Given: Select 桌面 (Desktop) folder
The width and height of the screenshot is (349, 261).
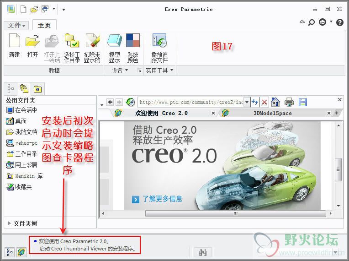Looking at the screenshot, I should [x=16, y=121].
